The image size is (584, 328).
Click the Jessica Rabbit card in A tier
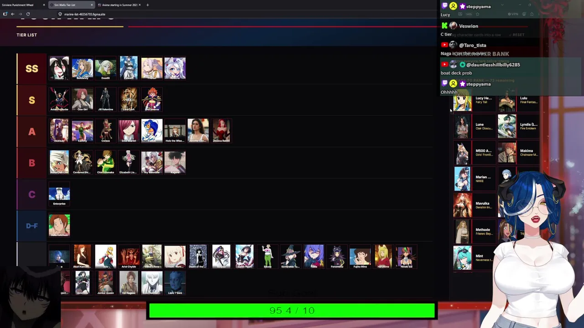(x=221, y=131)
